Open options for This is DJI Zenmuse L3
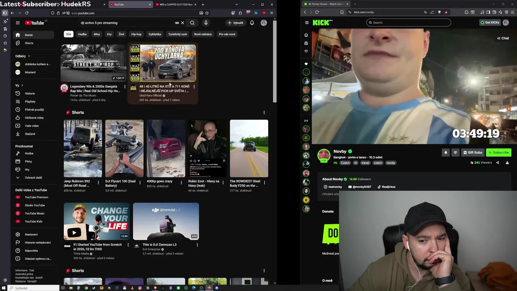 point(197,245)
